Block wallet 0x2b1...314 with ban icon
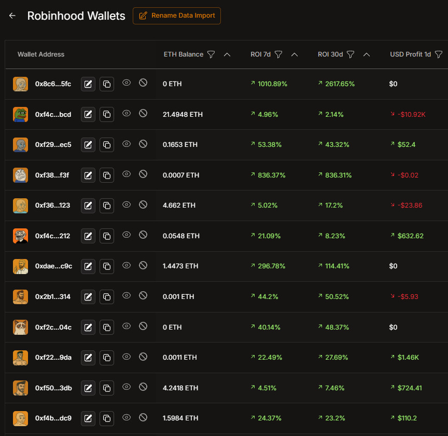 pyautogui.click(x=143, y=295)
